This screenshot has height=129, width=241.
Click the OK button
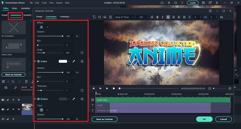tap(204, 119)
